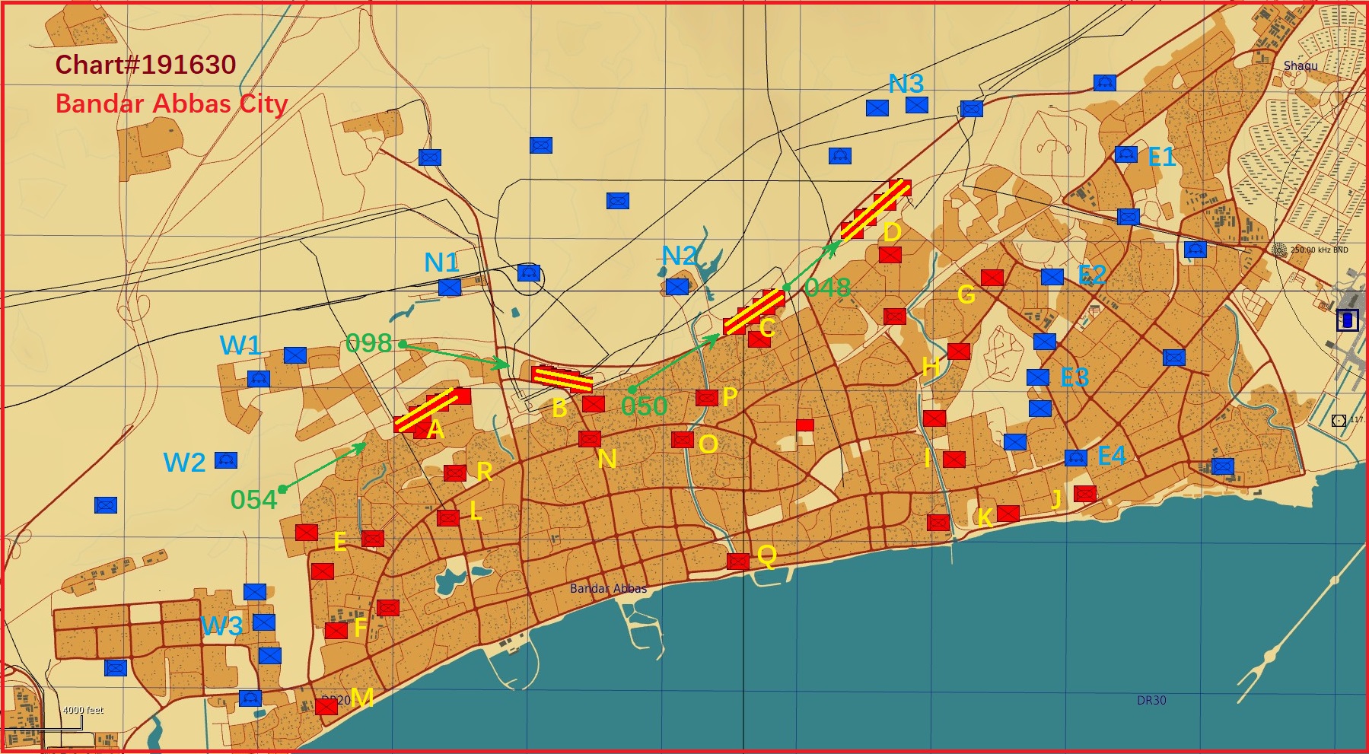Viewport: 1369px width, 754px height.
Task: Select the blue unit marker next to E4
Action: tap(1075, 457)
